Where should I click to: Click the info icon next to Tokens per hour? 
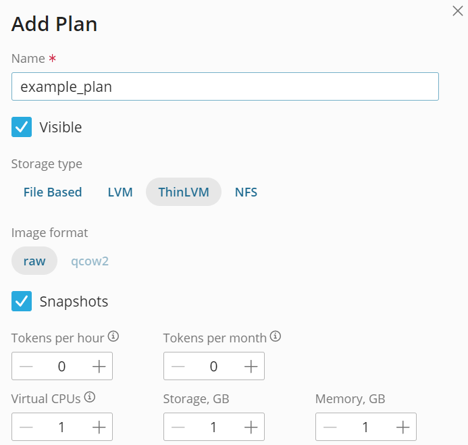(113, 336)
